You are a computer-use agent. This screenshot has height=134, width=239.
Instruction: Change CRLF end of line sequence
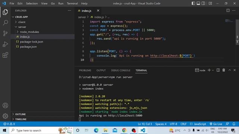[x=183, y=124]
